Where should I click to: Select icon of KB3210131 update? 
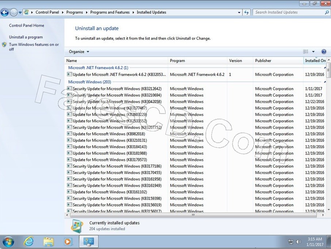(x=69, y=140)
